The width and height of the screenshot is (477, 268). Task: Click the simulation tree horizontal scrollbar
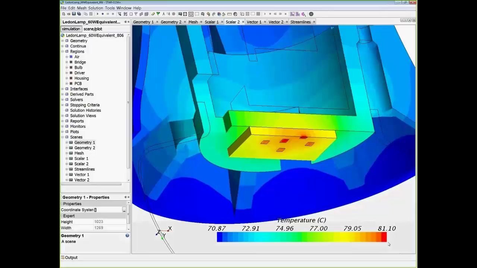tap(91, 184)
